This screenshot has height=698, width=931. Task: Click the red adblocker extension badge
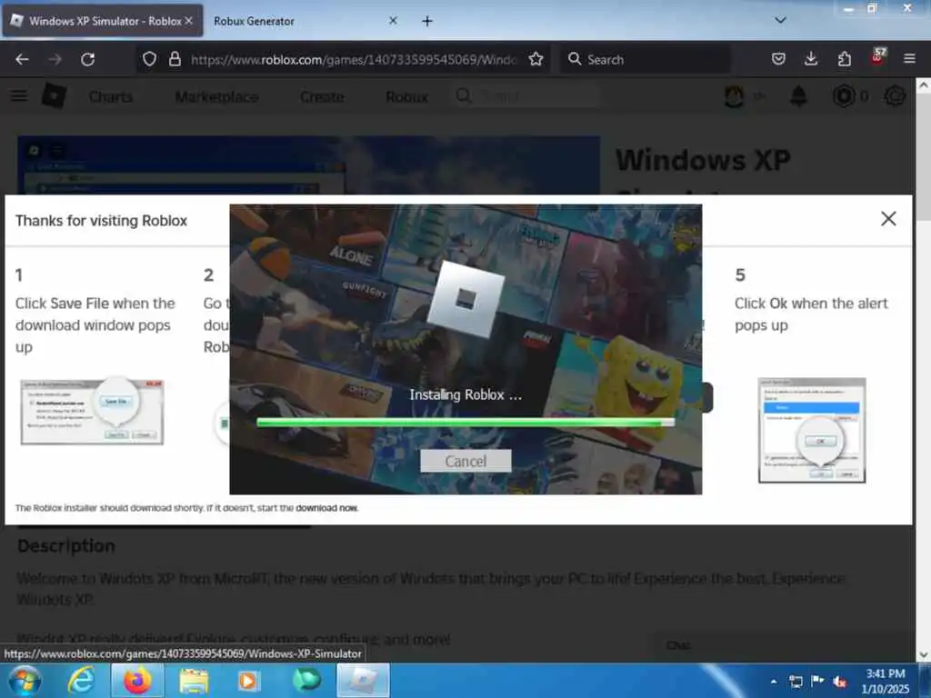pos(877,57)
